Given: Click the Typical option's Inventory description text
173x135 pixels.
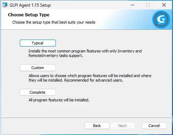Looking at the screenshot, I should 85,53.
